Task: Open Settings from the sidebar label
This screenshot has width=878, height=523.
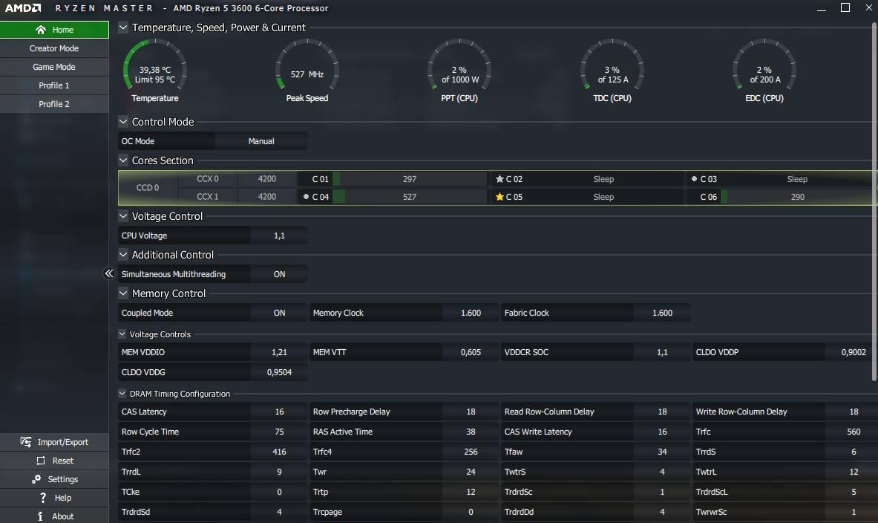Action: [62, 479]
